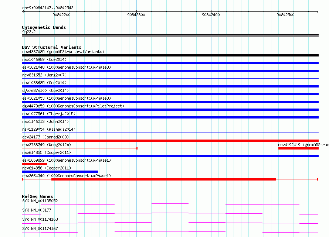Open variant esv2738749 (Wong2012b) label
Image resolution: width=329 pixels, height=237 pixels.
coord(47,145)
